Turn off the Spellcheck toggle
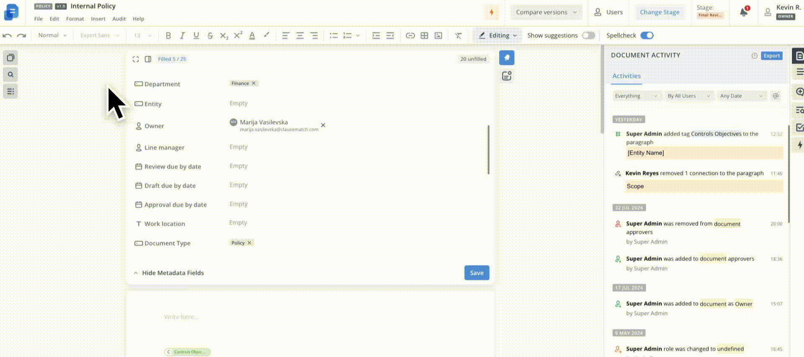 point(647,36)
